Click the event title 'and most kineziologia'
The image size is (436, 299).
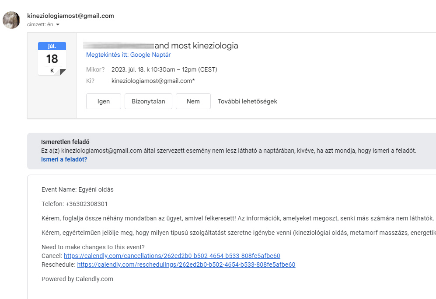[196, 45]
